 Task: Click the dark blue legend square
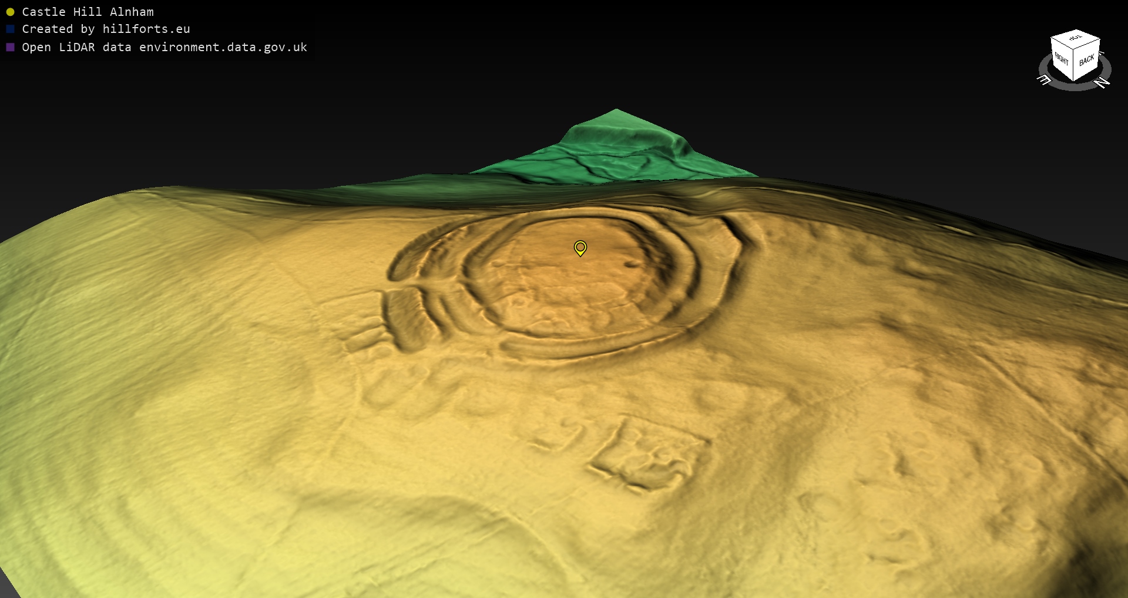pos(10,29)
